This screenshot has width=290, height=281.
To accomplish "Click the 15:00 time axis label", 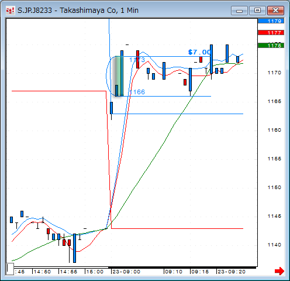I will pos(95,272).
